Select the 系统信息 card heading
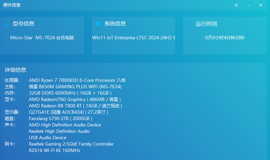Screen dimensions: 270x160 (115, 23)
